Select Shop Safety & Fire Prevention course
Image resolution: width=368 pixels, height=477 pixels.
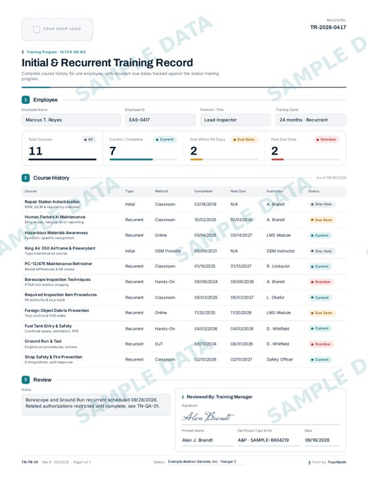coord(184,360)
